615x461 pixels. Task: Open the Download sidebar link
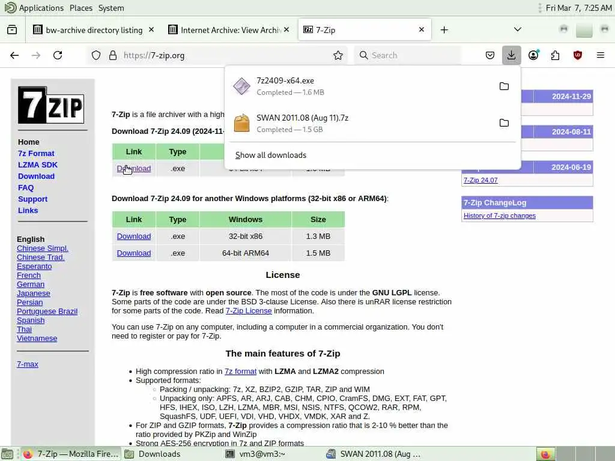click(x=36, y=176)
